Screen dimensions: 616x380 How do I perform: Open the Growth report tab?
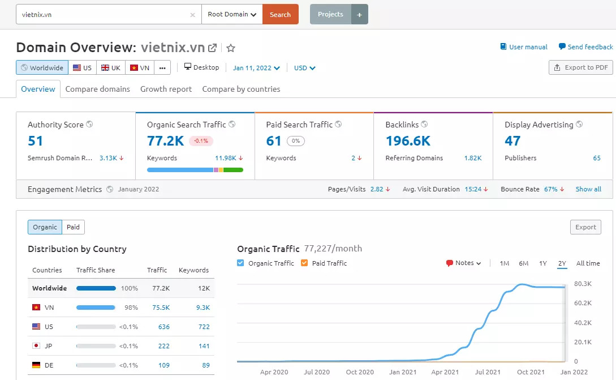coord(166,89)
